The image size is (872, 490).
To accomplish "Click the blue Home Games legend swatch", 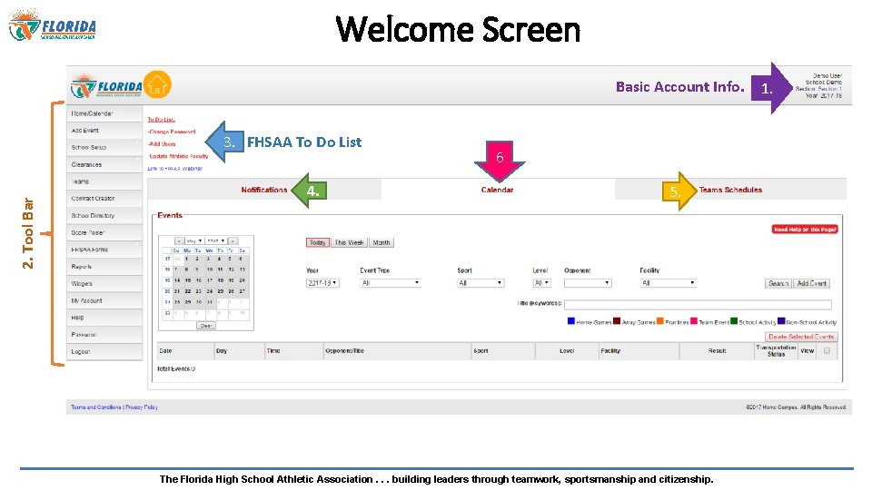I will tap(571, 321).
